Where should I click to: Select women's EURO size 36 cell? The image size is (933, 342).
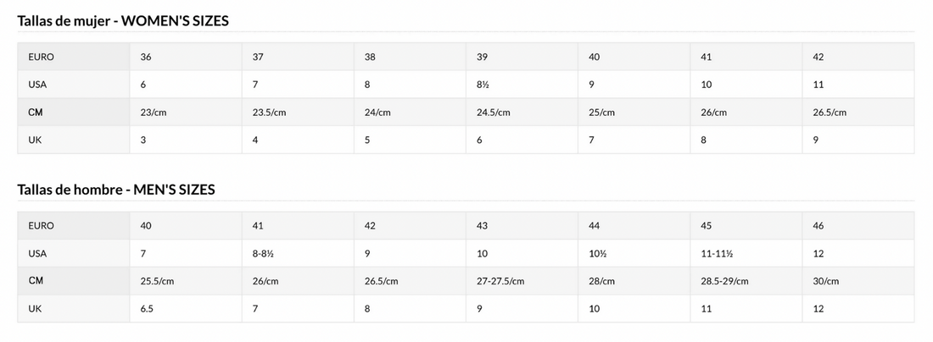146,57
